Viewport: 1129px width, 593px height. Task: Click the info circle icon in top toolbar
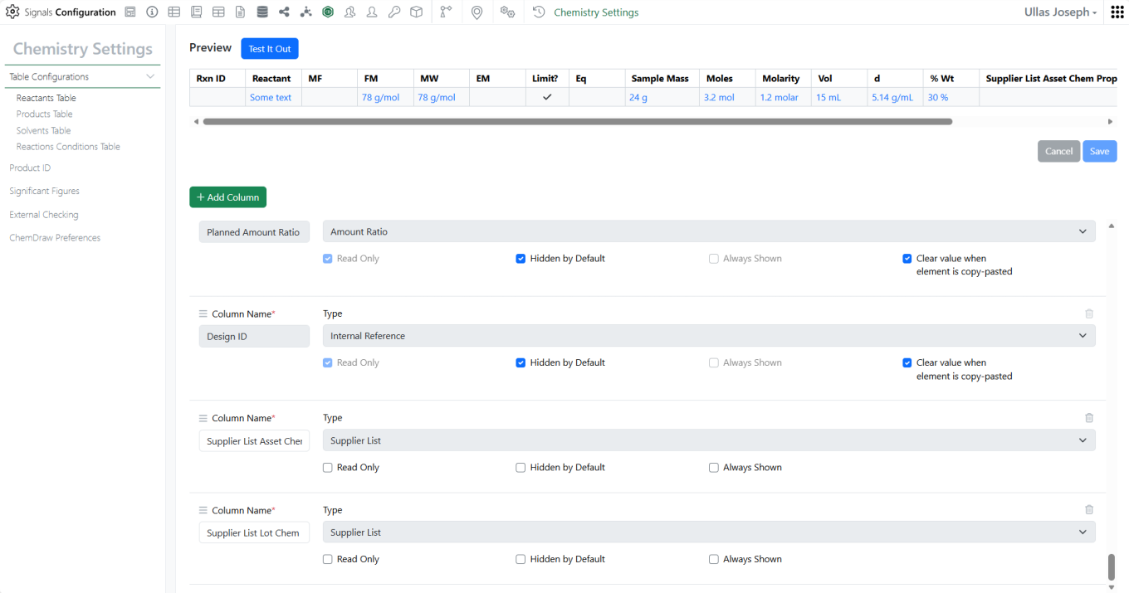pos(152,12)
